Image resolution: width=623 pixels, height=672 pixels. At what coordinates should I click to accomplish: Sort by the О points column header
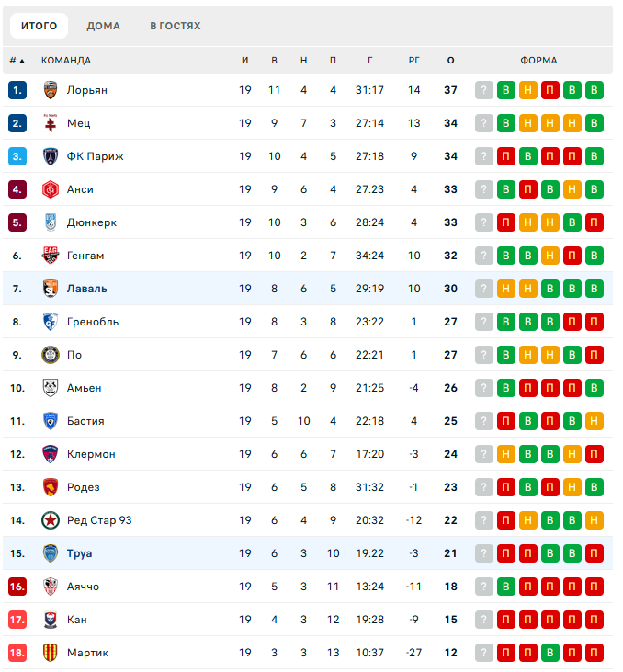tap(450, 61)
